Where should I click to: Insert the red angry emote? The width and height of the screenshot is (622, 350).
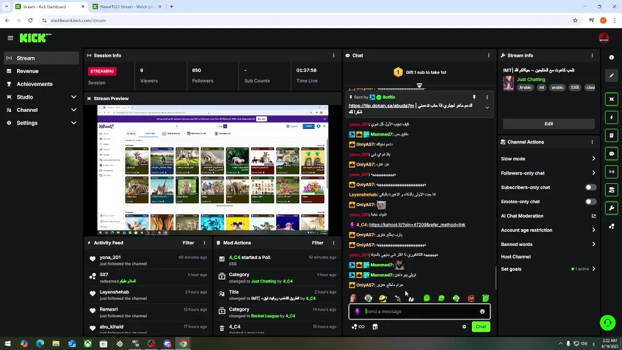[x=471, y=298]
